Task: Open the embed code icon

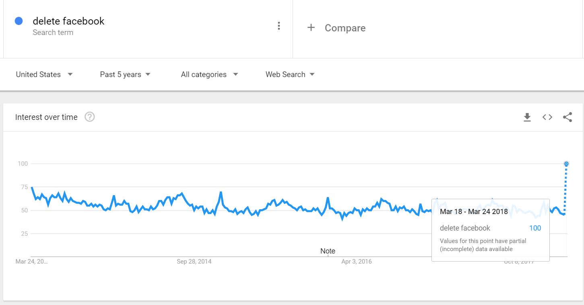Action: click(x=547, y=117)
